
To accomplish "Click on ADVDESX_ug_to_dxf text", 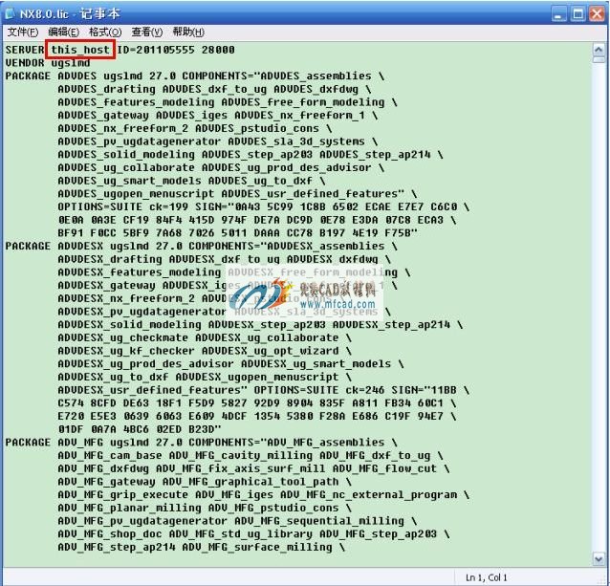I will coord(113,378).
